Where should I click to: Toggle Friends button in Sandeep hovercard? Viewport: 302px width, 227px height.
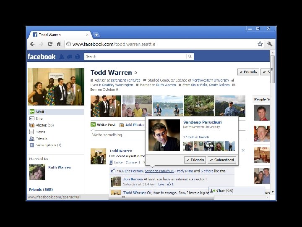[195, 160]
